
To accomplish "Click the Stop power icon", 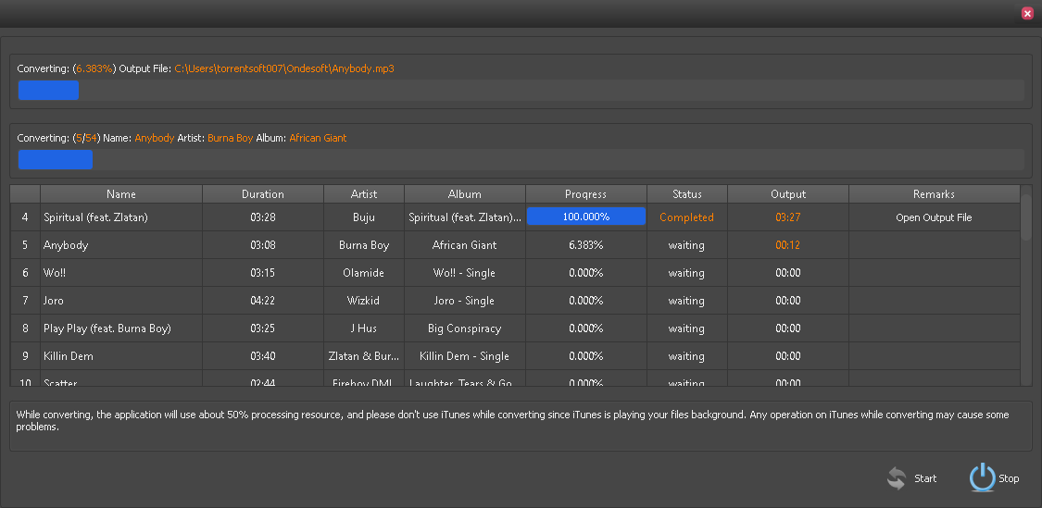I will click(982, 477).
